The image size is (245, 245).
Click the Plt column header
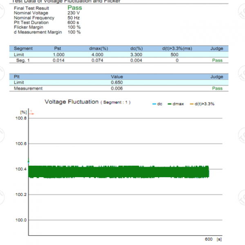(x=17, y=77)
